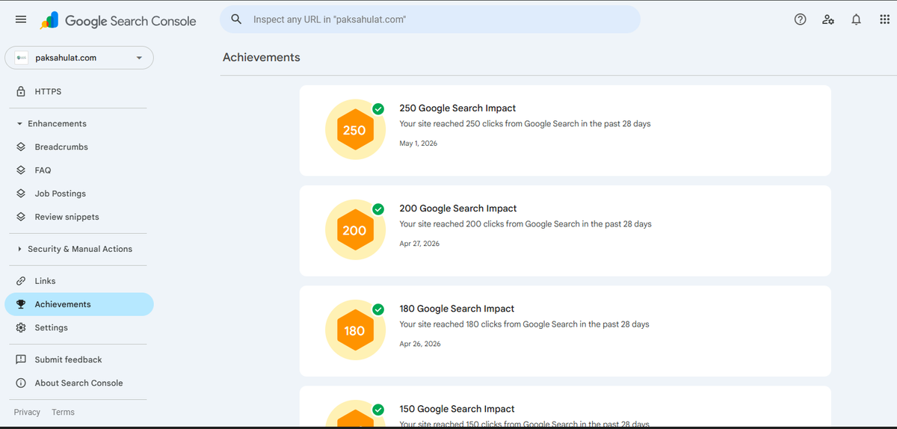This screenshot has height=429, width=897.
Task: Click the About Search Console info icon
Action: (21, 383)
